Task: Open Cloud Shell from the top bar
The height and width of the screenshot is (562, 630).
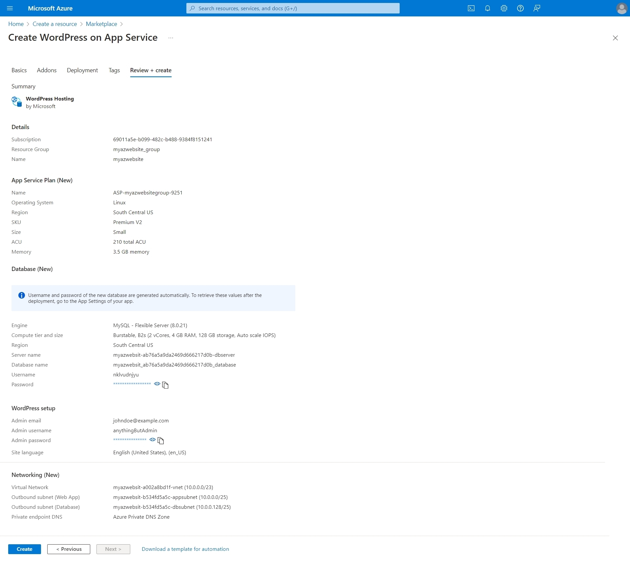Action: 471,8
